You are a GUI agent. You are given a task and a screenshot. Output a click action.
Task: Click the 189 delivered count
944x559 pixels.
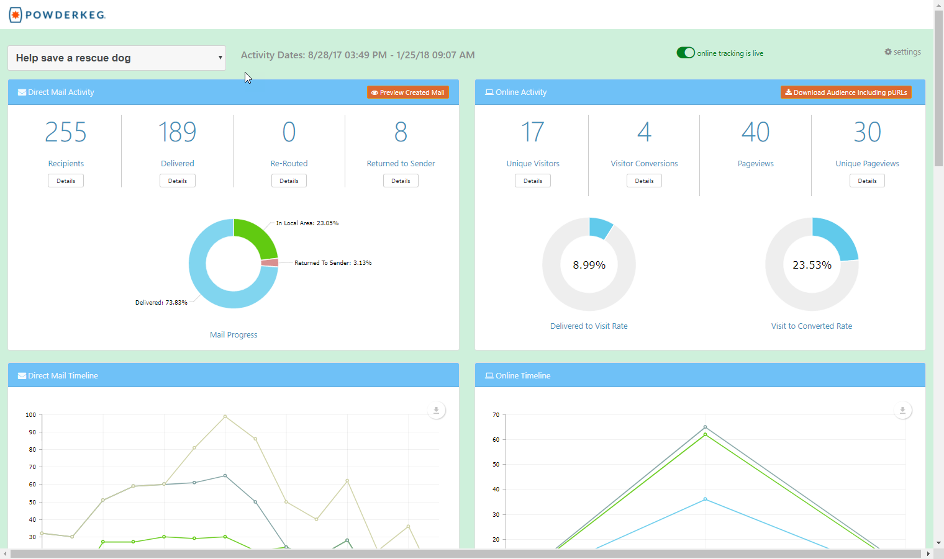(x=178, y=132)
